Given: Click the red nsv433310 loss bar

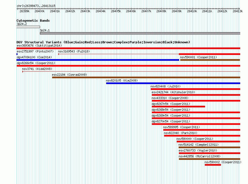Looking at the screenshot, I should point(196,101).
